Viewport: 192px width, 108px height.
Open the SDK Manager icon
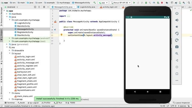[184, 3]
